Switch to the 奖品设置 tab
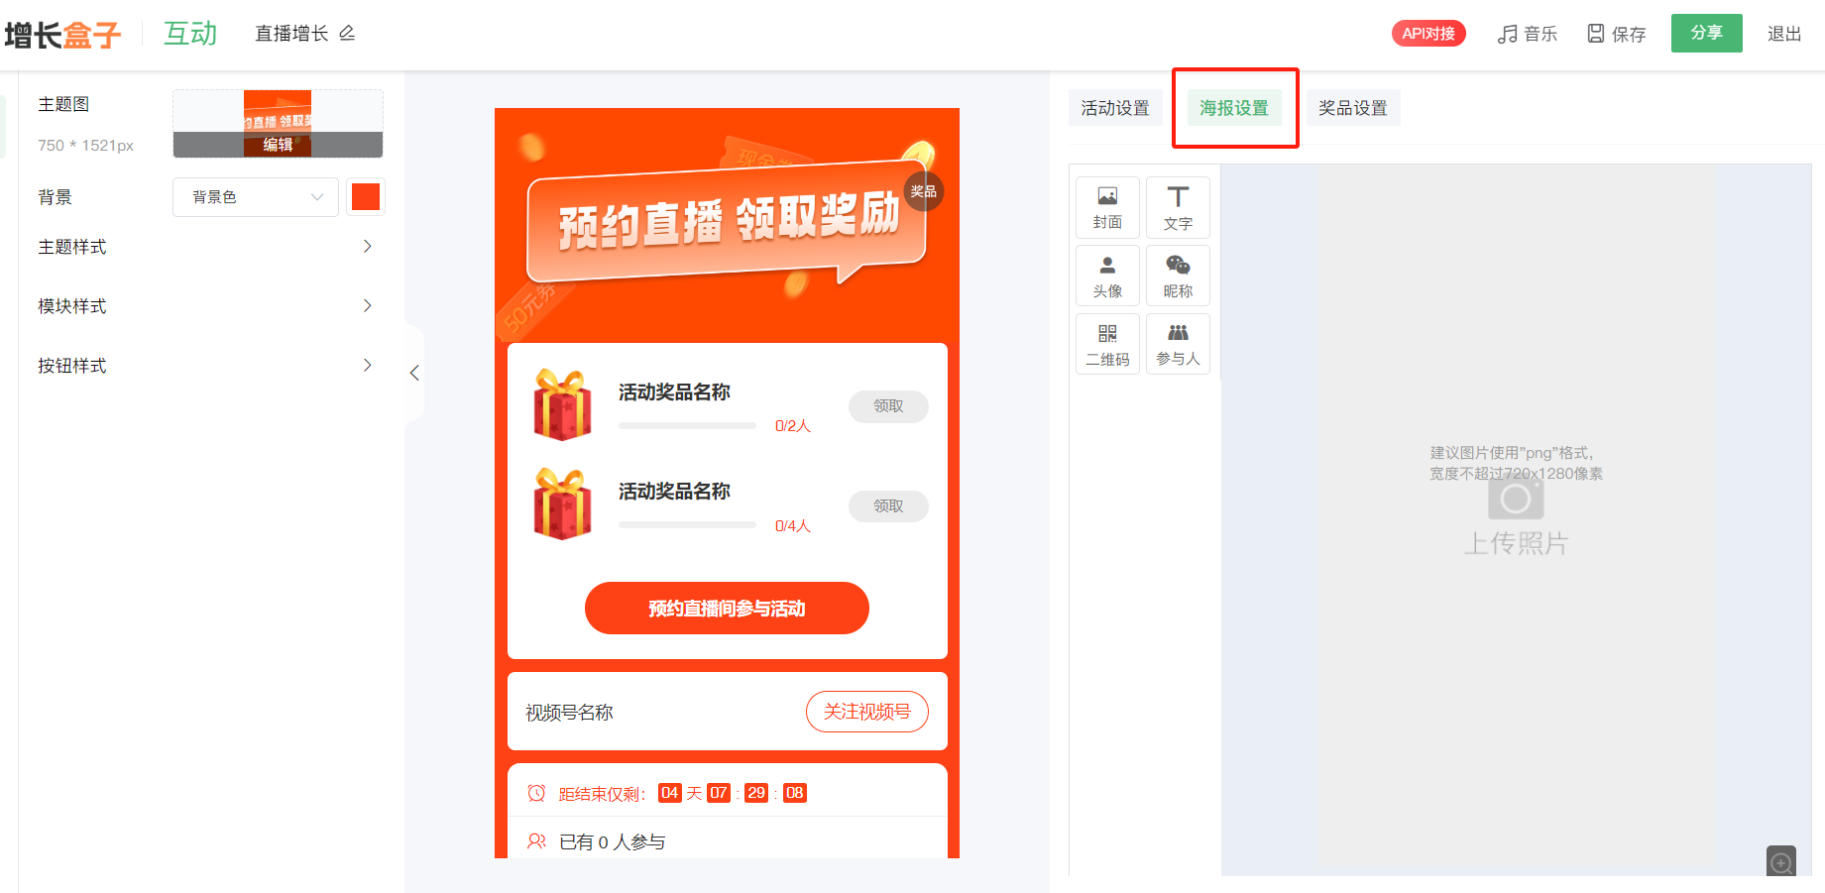This screenshot has width=1825, height=893. tap(1353, 108)
